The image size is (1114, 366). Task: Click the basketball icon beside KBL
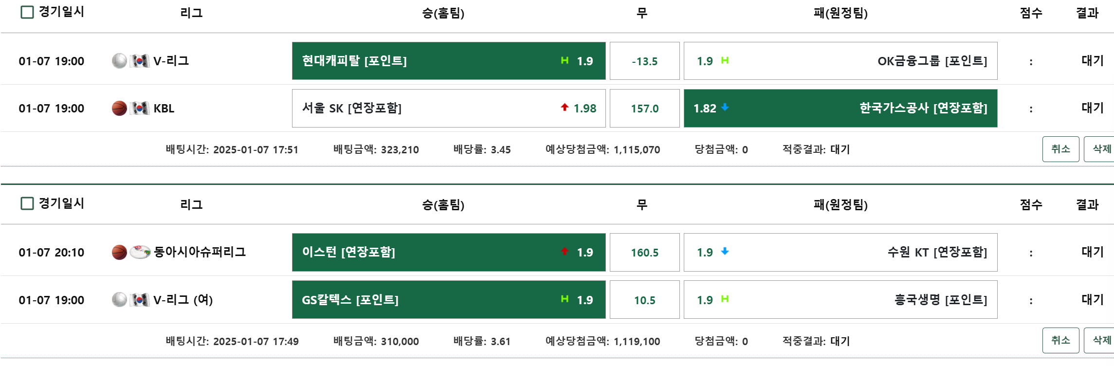[x=119, y=108]
